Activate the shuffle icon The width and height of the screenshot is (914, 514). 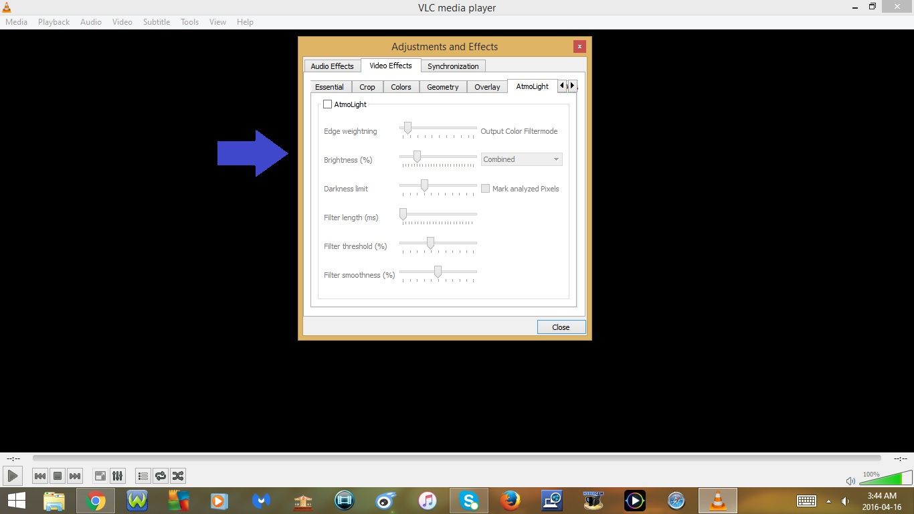(178, 476)
